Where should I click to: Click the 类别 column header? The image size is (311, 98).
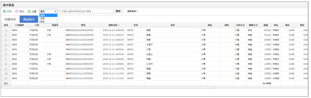pos(210,25)
